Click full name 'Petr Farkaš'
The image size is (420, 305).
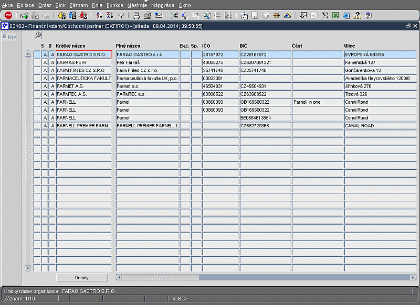[x=148, y=62]
